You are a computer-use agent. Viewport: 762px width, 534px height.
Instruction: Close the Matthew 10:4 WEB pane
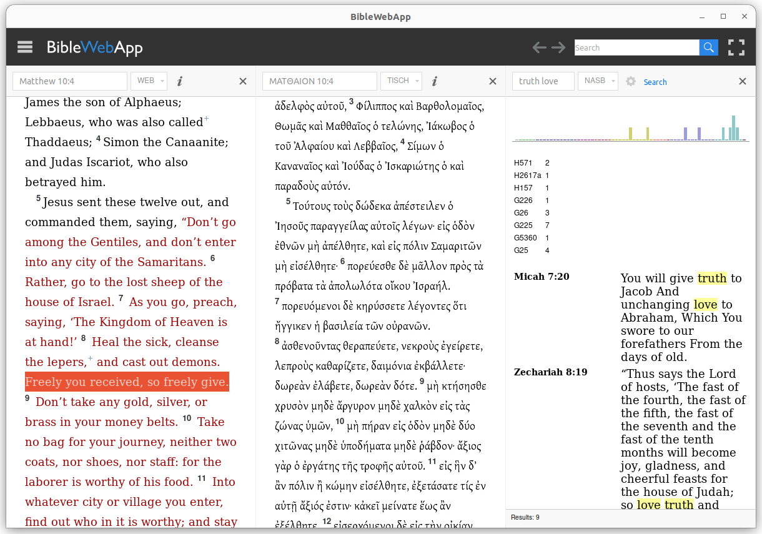pos(243,81)
